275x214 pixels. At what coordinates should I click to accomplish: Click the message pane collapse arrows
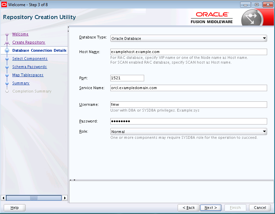[72, 180]
